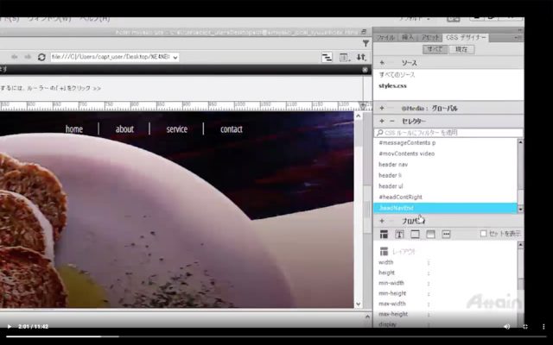Add a property with the plus icon
553x345 pixels.
[x=382, y=221]
